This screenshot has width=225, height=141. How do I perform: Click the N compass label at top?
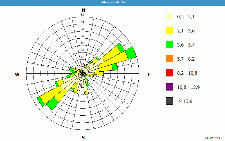[84, 10]
